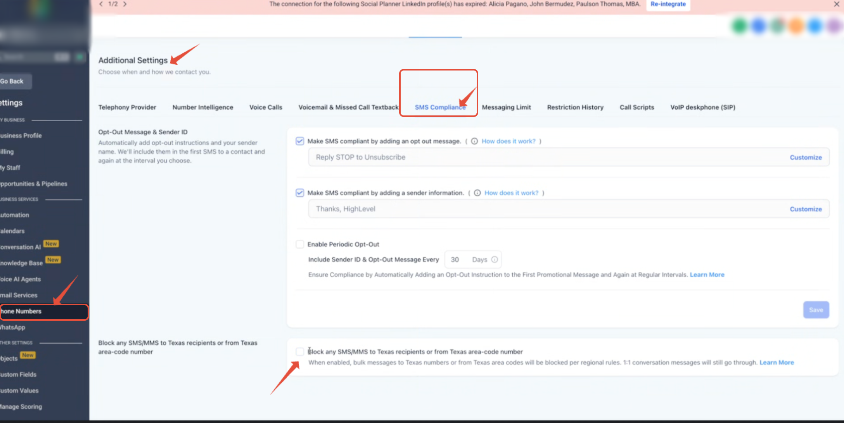The image size is (844, 423).
Task: Click Reply STOP to Unsubscribe field
Action: [569, 157]
